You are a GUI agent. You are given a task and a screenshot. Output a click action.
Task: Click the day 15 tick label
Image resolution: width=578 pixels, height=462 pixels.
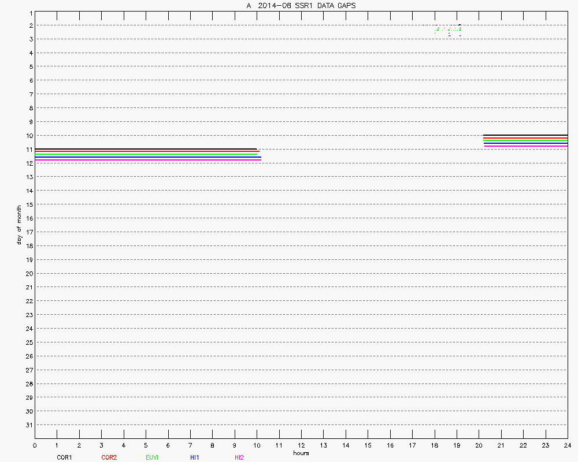tap(28, 204)
